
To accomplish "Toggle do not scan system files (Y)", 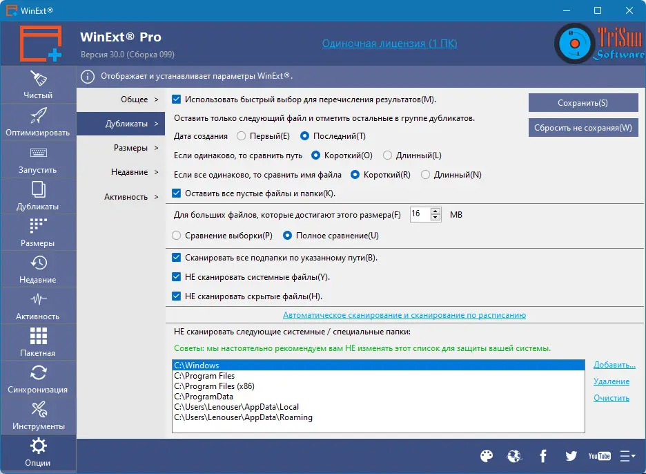I will (x=176, y=277).
